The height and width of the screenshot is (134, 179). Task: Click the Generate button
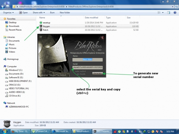pos(98,73)
